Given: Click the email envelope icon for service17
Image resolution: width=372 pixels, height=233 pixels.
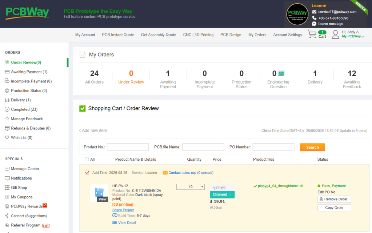Looking at the screenshot, I should tap(314, 12).
